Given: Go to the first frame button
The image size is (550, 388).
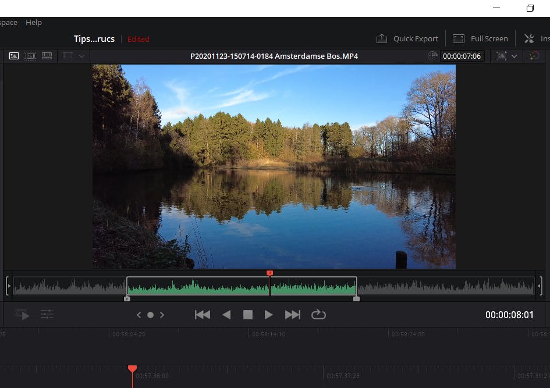Looking at the screenshot, I should 203,315.
